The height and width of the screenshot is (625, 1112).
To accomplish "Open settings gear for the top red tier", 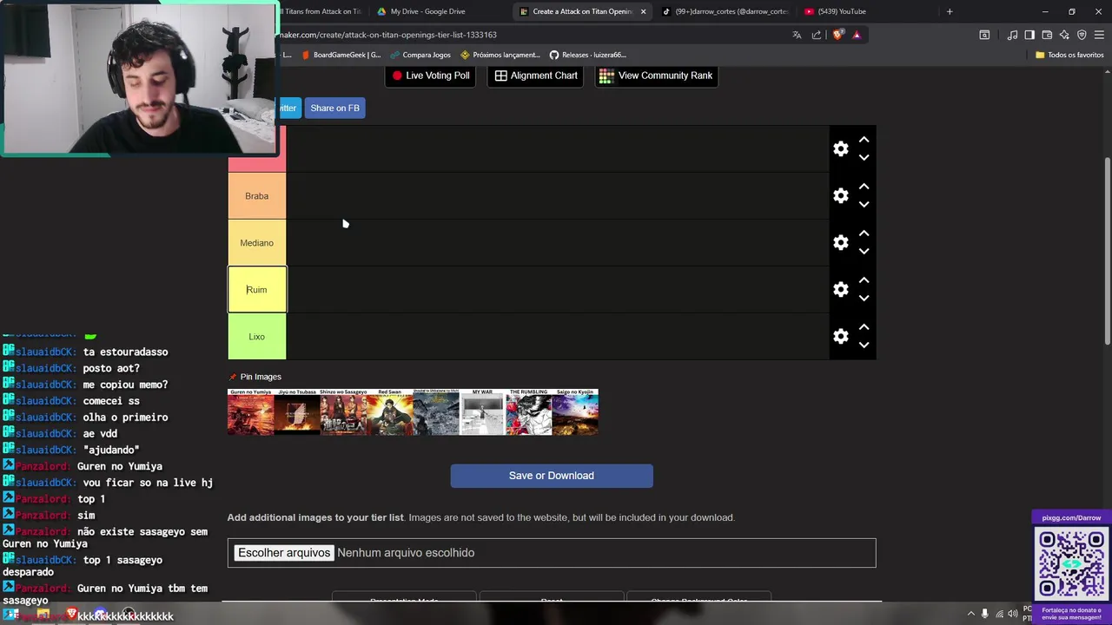I will (840, 149).
